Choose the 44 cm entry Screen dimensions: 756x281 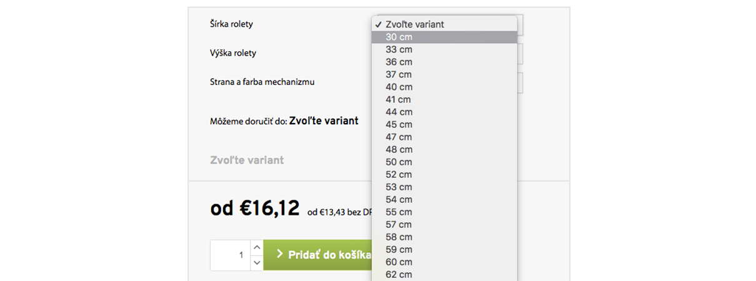click(444, 112)
